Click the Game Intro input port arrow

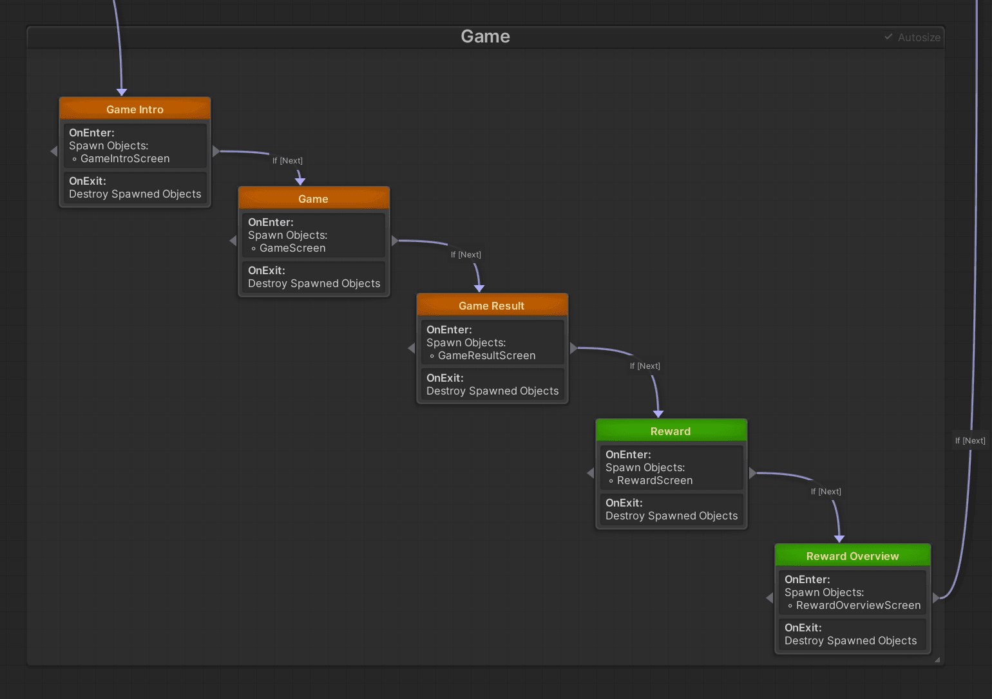pyautogui.click(x=54, y=151)
